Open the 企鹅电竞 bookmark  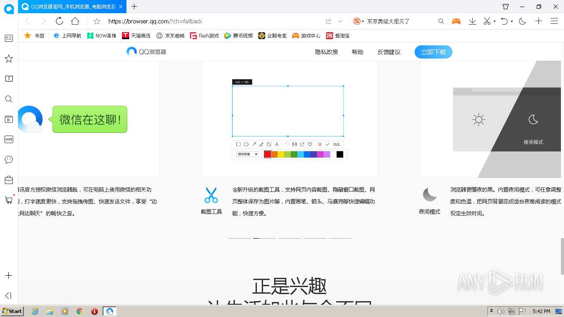(272, 36)
